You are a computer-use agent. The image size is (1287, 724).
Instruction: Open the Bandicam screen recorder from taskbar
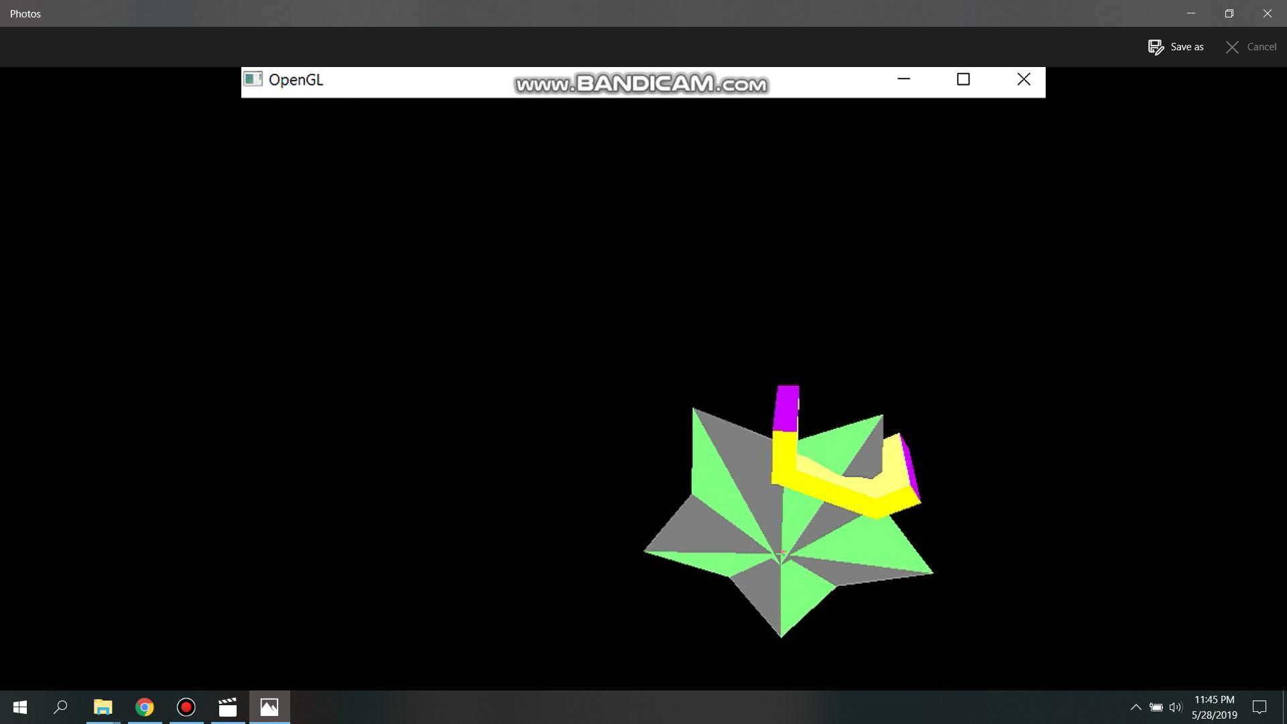[x=186, y=707]
